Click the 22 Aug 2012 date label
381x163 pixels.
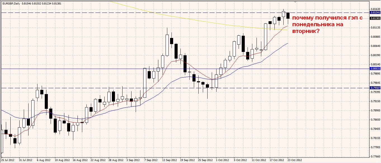pyautogui.click(x=98, y=160)
